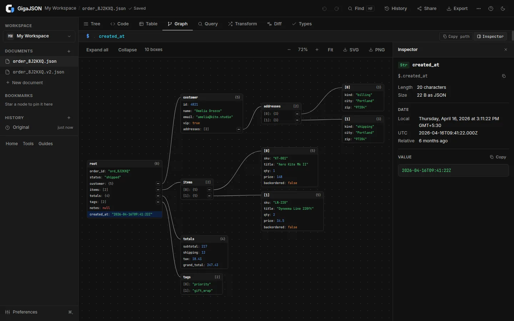The image size is (514, 321).
Task: Collapse addresses [1] entry
Action: click(x=297, y=120)
